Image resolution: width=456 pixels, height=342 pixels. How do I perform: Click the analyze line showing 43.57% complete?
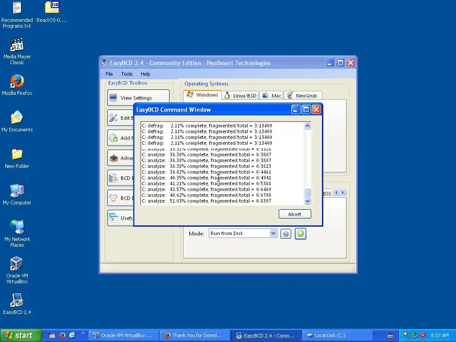point(207,189)
